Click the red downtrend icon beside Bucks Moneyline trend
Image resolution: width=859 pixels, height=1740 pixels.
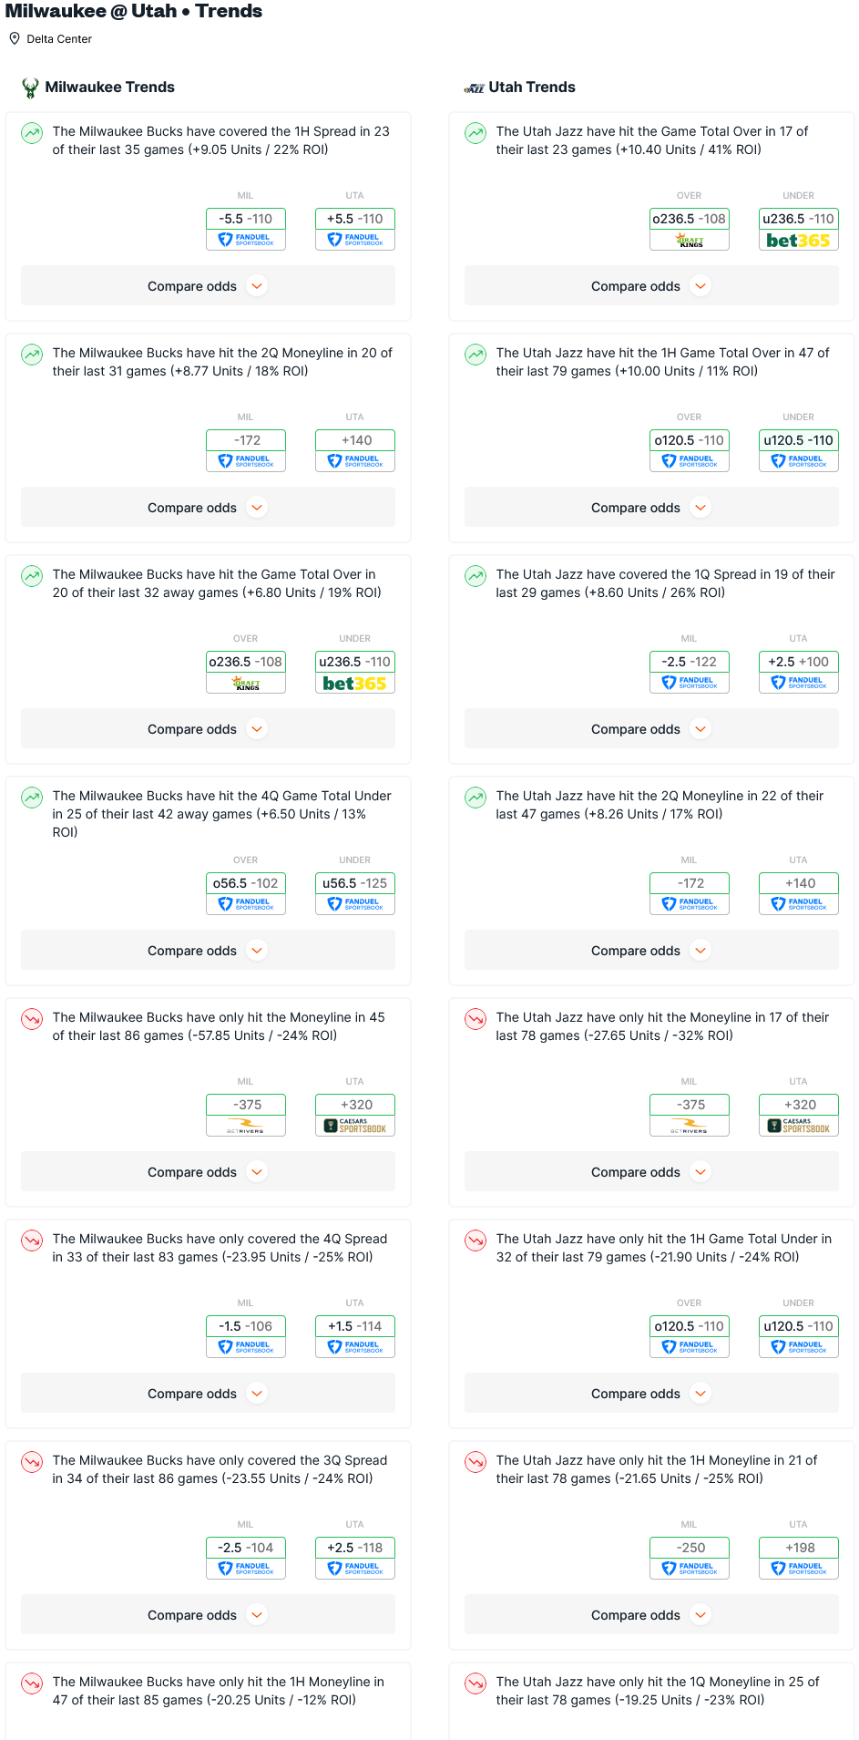pyautogui.click(x=32, y=1019)
